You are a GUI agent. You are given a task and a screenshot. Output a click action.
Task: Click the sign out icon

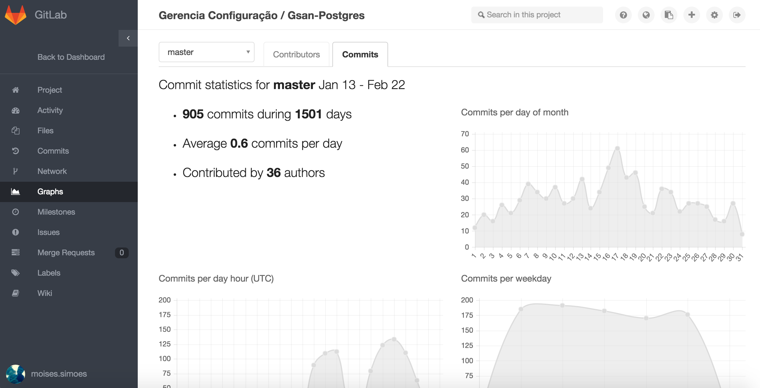pos(737,15)
